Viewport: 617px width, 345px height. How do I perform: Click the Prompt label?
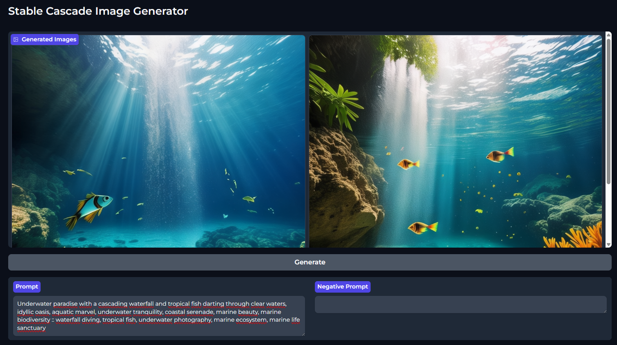click(27, 286)
